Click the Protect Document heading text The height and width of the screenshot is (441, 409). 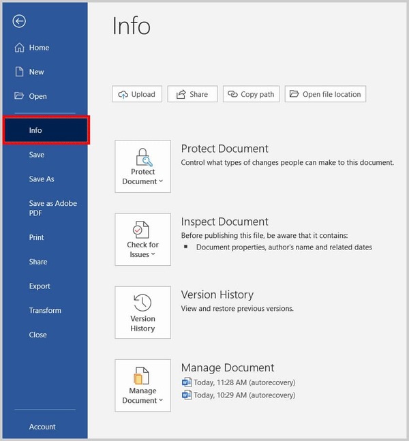[x=224, y=149]
